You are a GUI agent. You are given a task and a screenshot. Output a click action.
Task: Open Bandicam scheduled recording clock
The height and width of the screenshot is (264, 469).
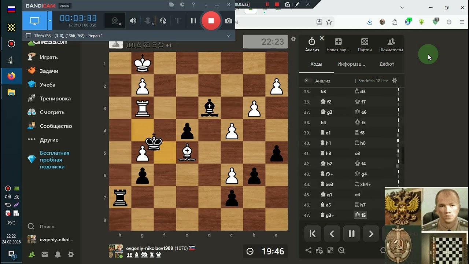(x=182, y=5)
